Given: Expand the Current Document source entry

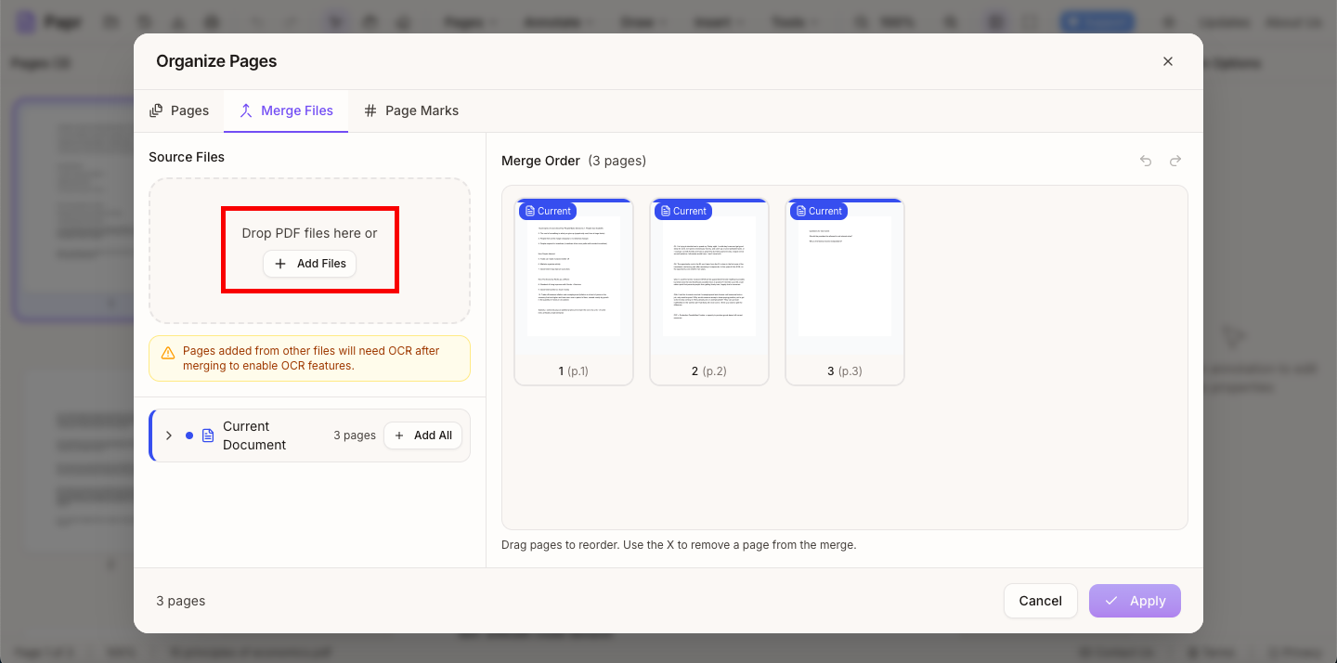Looking at the screenshot, I should (168, 435).
